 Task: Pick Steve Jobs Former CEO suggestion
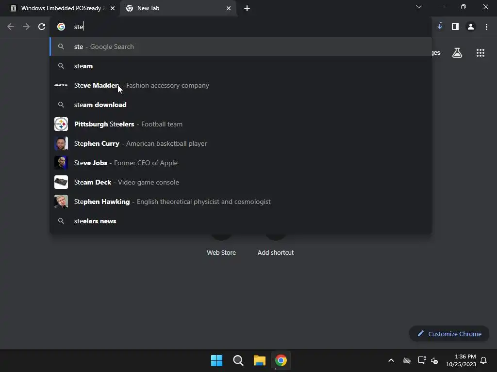point(241,163)
